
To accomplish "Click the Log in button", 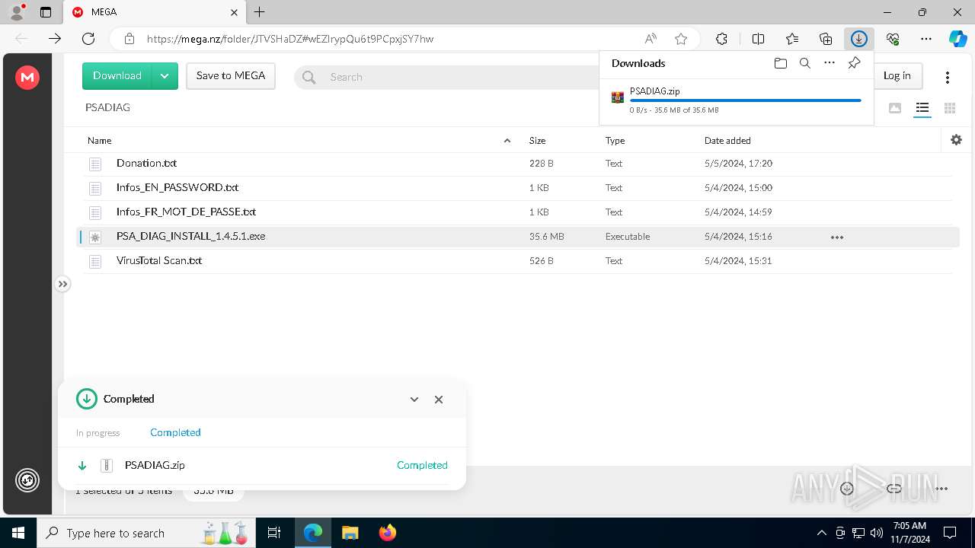I will point(897,75).
